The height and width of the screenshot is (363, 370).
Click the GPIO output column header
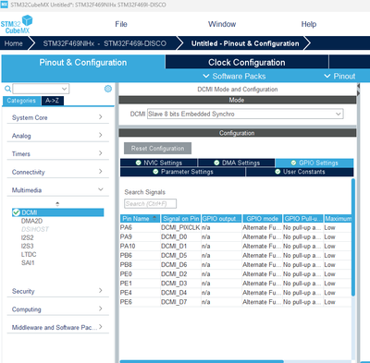pos(221,218)
